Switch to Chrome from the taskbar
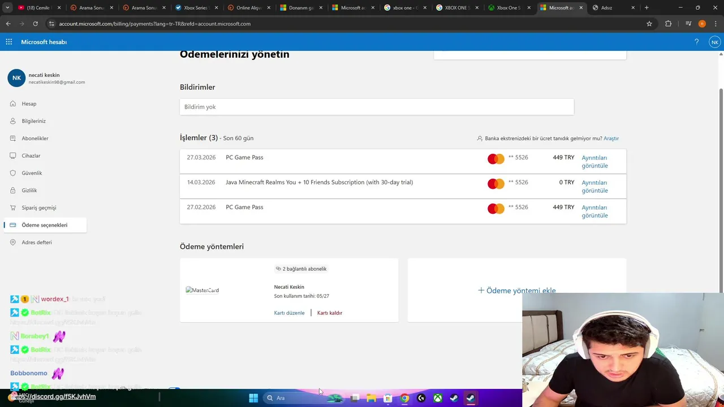 pyautogui.click(x=404, y=398)
